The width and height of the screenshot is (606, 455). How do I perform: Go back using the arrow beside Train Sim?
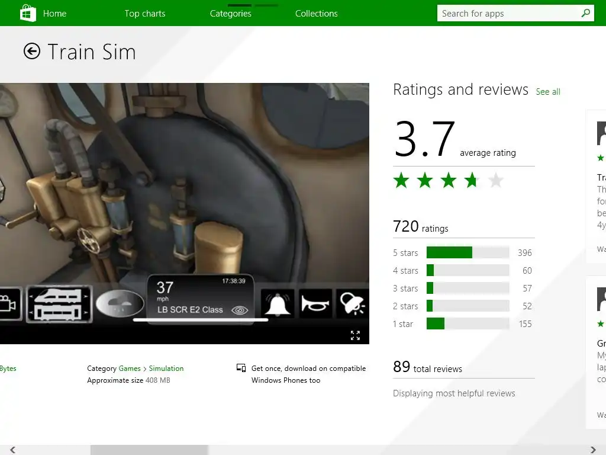pyautogui.click(x=32, y=51)
